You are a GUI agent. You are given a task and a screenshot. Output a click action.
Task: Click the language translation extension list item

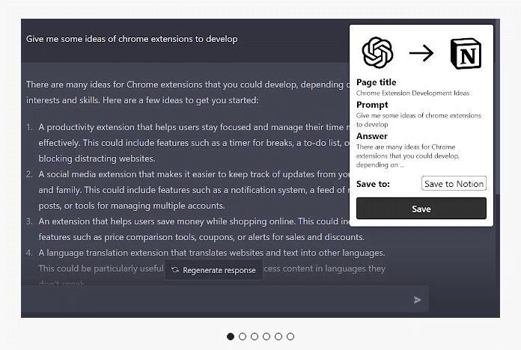(211, 253)
